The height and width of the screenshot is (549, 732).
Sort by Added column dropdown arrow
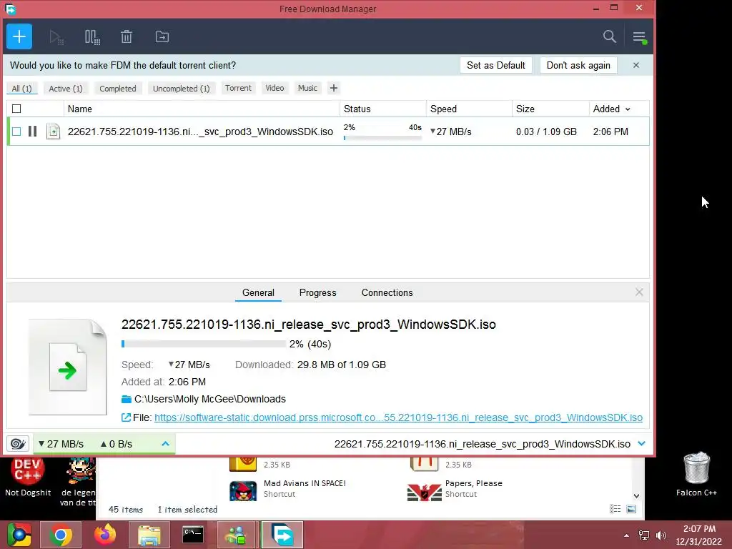tap(628, 109)
